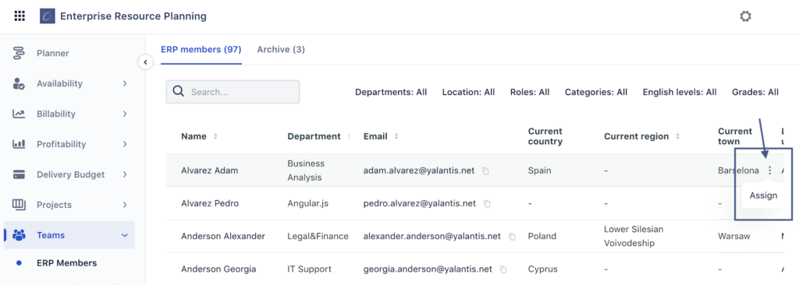The image size is (799, 285).
Task: Click the Profitability bar chart icon
Action: (x=19, y=144)
